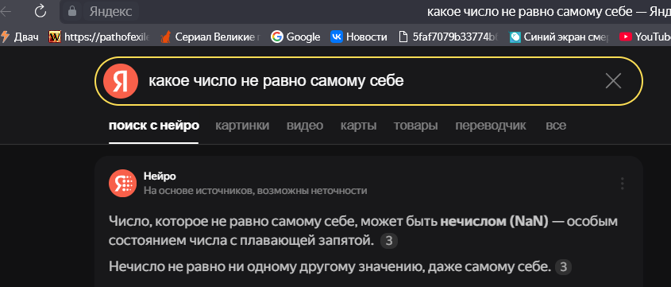Switch to the картинки search tab
Image resolution: width=671 pixels, height=287 pixels.
[242, 126]
